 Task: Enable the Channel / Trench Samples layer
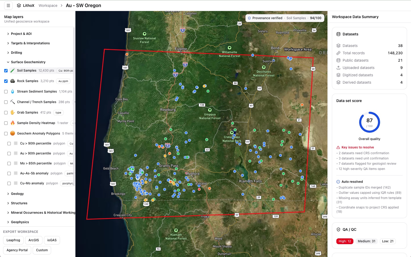(6, 102)
